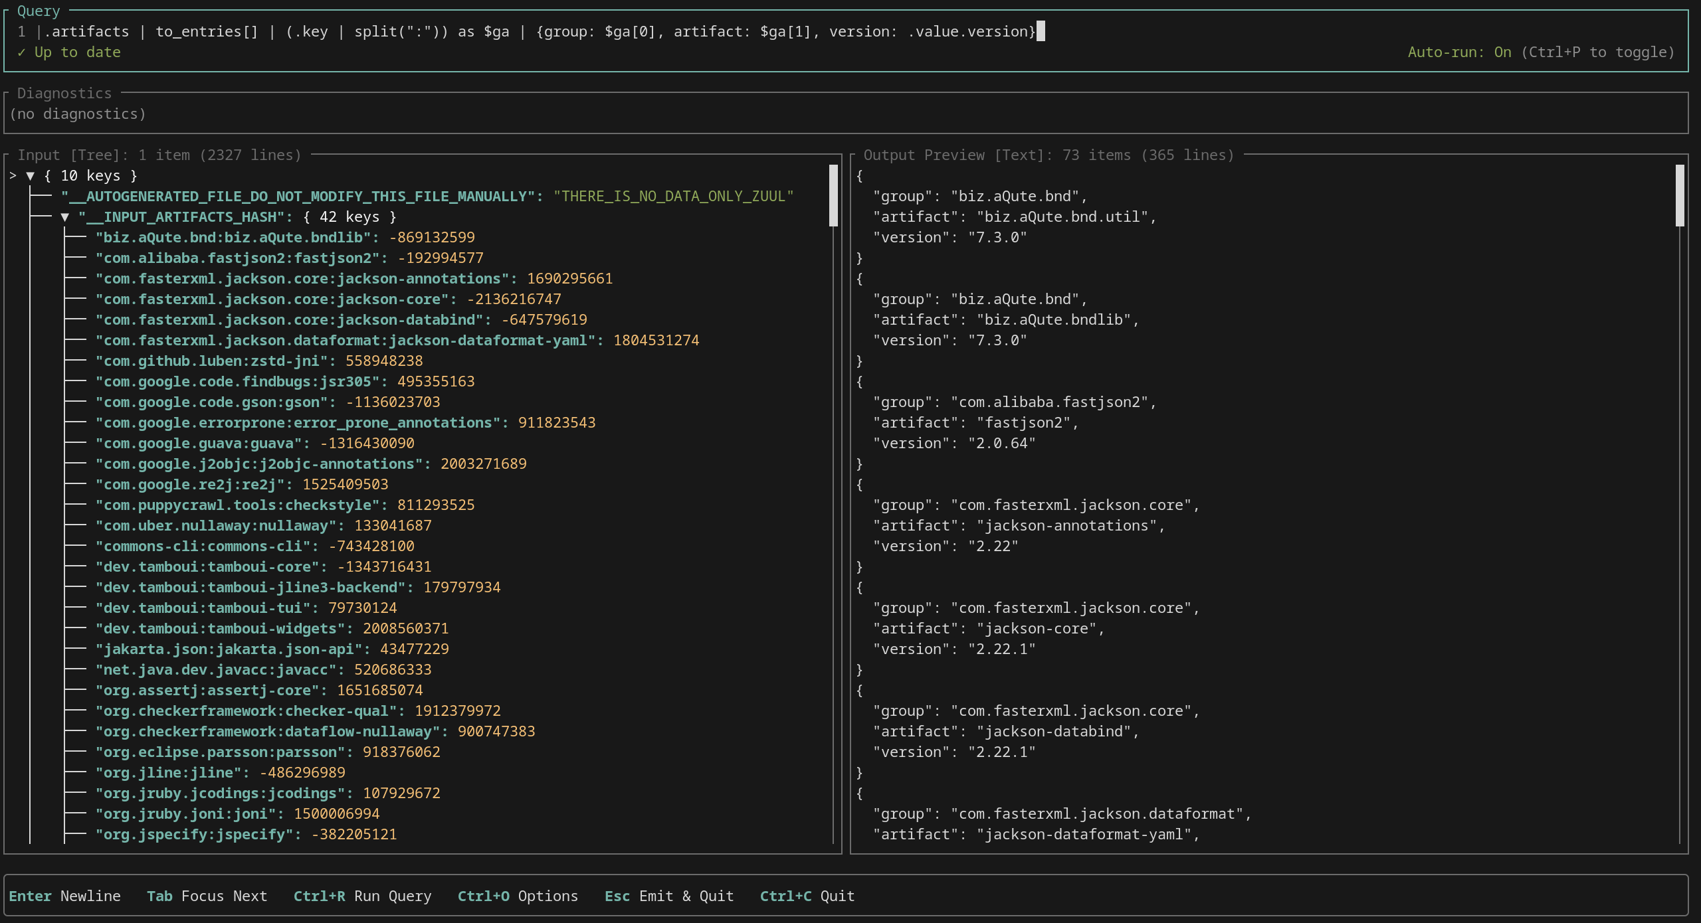The image size is (1701, 923).
Task: Select the com.puppycrawl.tools:checkstyle row
Action: [x=284, y=505]
